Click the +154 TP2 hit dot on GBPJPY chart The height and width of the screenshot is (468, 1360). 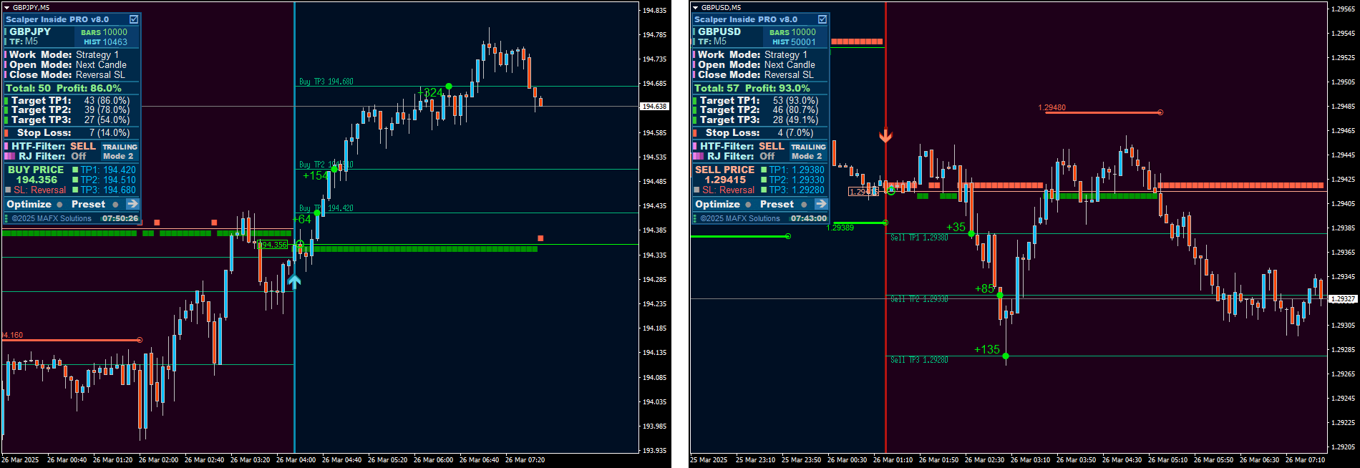(x=334, y=169)
